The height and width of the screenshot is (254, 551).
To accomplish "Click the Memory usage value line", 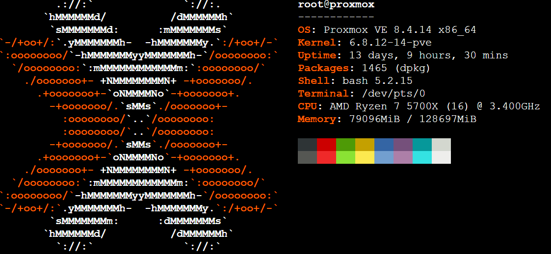I will click(413, 119).
